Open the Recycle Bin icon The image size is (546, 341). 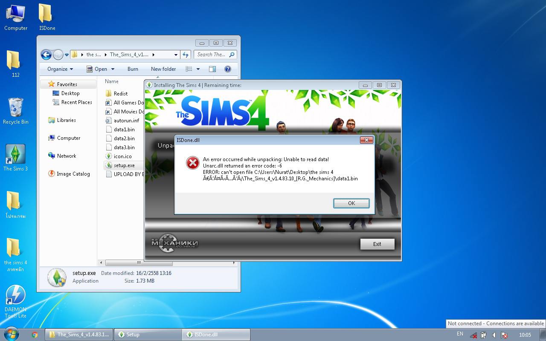tap(16, 112)
